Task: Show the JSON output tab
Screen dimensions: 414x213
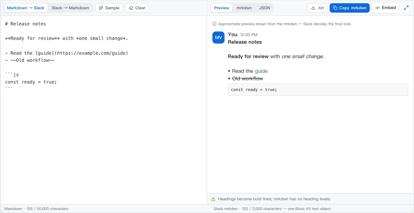Action: (x=264, y=8)
